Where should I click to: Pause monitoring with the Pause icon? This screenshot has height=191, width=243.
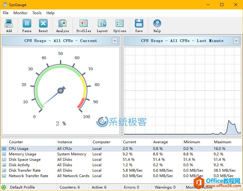pyautogui.click(x=27, y=24)
